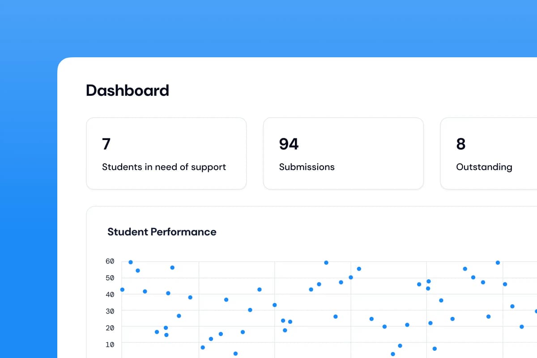Click the Student Performance title
The width and height of the screenshot is (537, 358).
[x=162, y=232]
